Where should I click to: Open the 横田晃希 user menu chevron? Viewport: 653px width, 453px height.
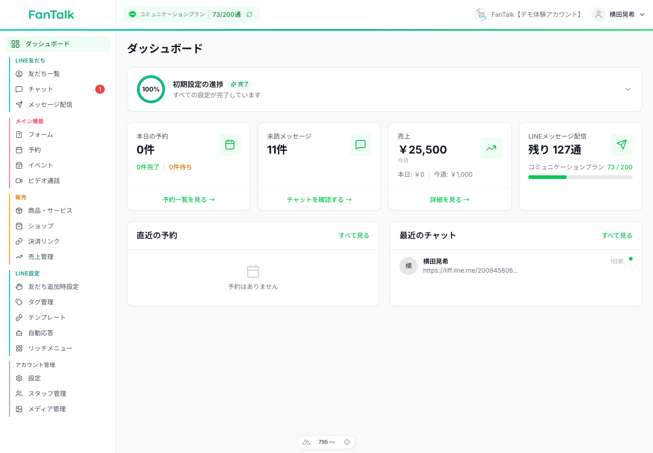[x=642, y=14]
